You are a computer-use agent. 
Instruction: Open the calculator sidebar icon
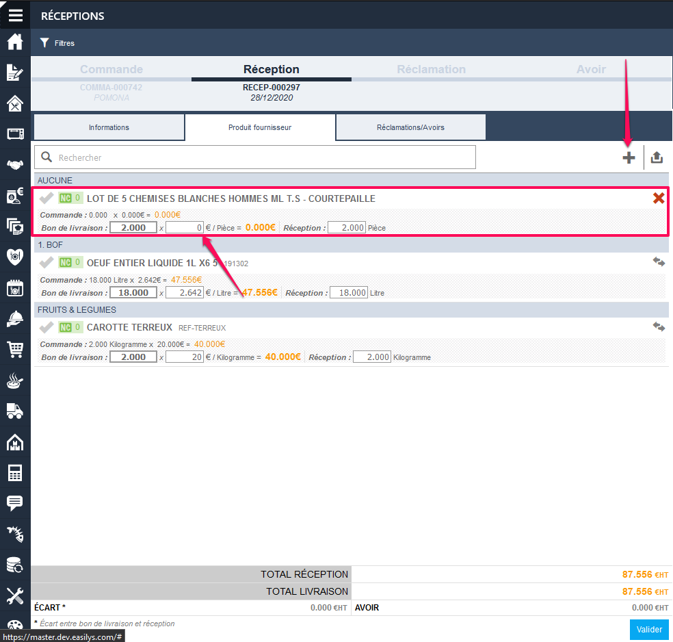(x=15, y=472)
